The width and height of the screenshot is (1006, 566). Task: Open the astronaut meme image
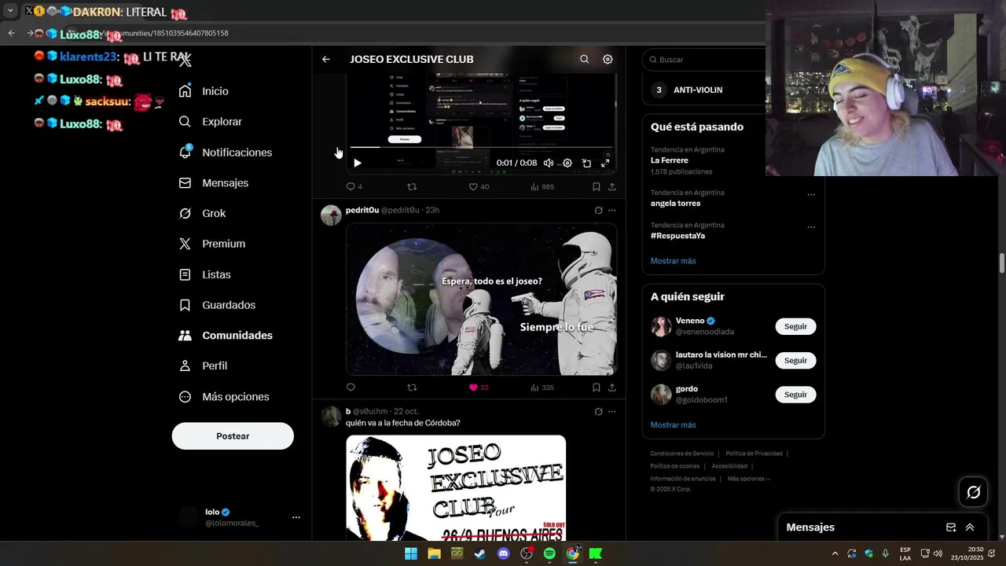coord(481,299)
